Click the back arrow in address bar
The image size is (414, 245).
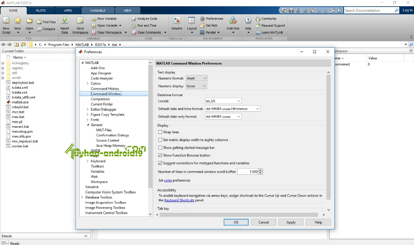[x=4, y=45]
